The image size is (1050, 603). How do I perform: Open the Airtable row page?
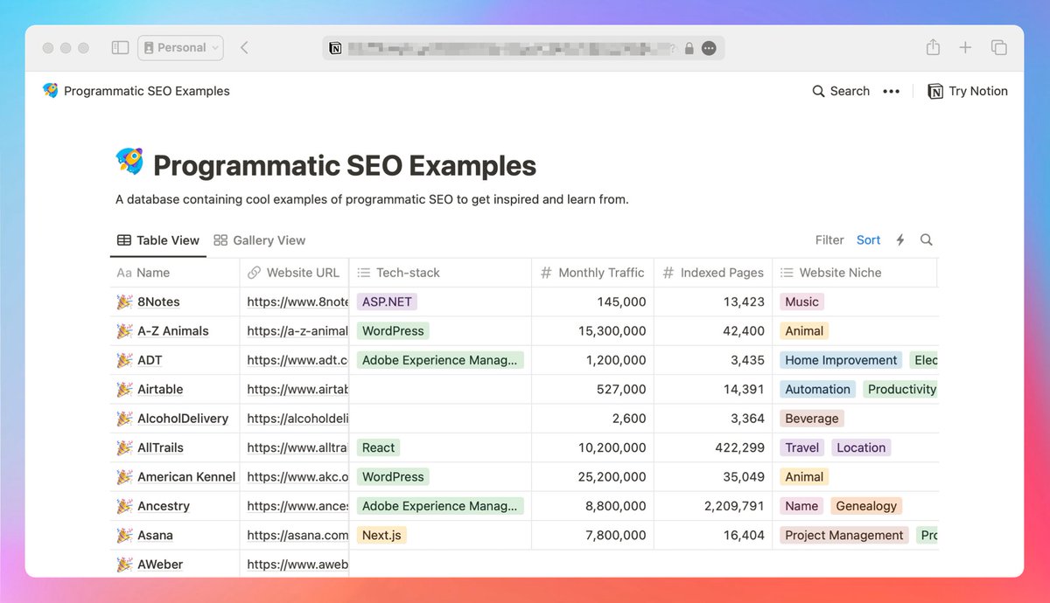click(160, 389)
